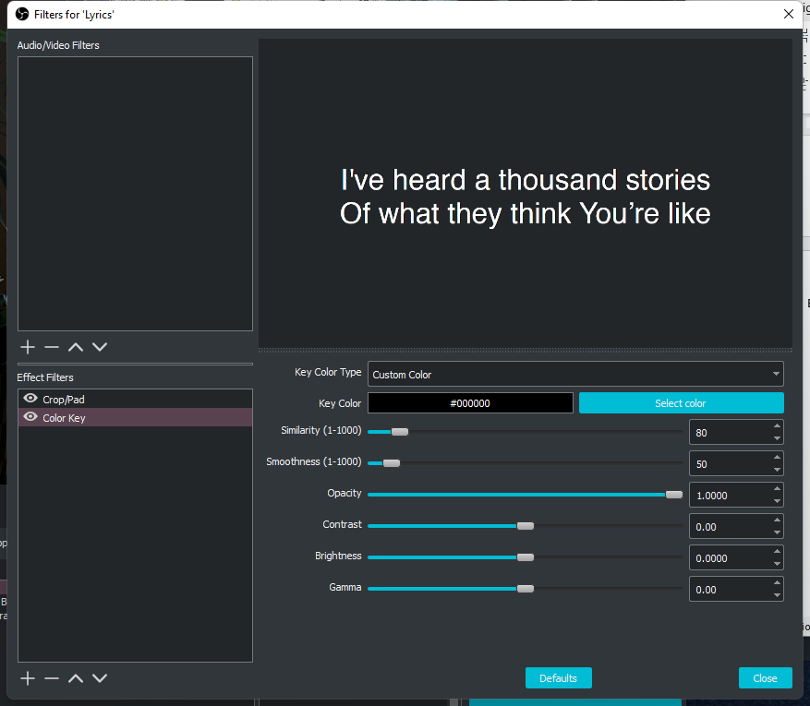Click the Contrast slider handle
This screenshot has width=810, height=706.
[526, 526]
